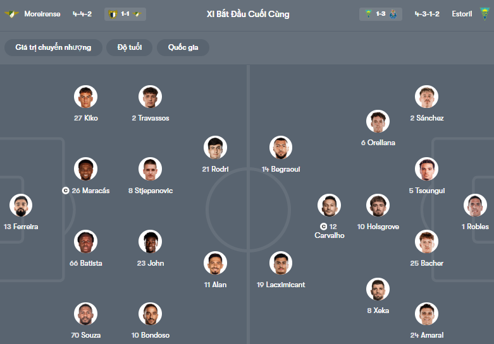Image resolution: width=494 pixels, height=344 pixels.
Task: Click Carvalho's captain badge icon
Action: click(x=324, y=227)
